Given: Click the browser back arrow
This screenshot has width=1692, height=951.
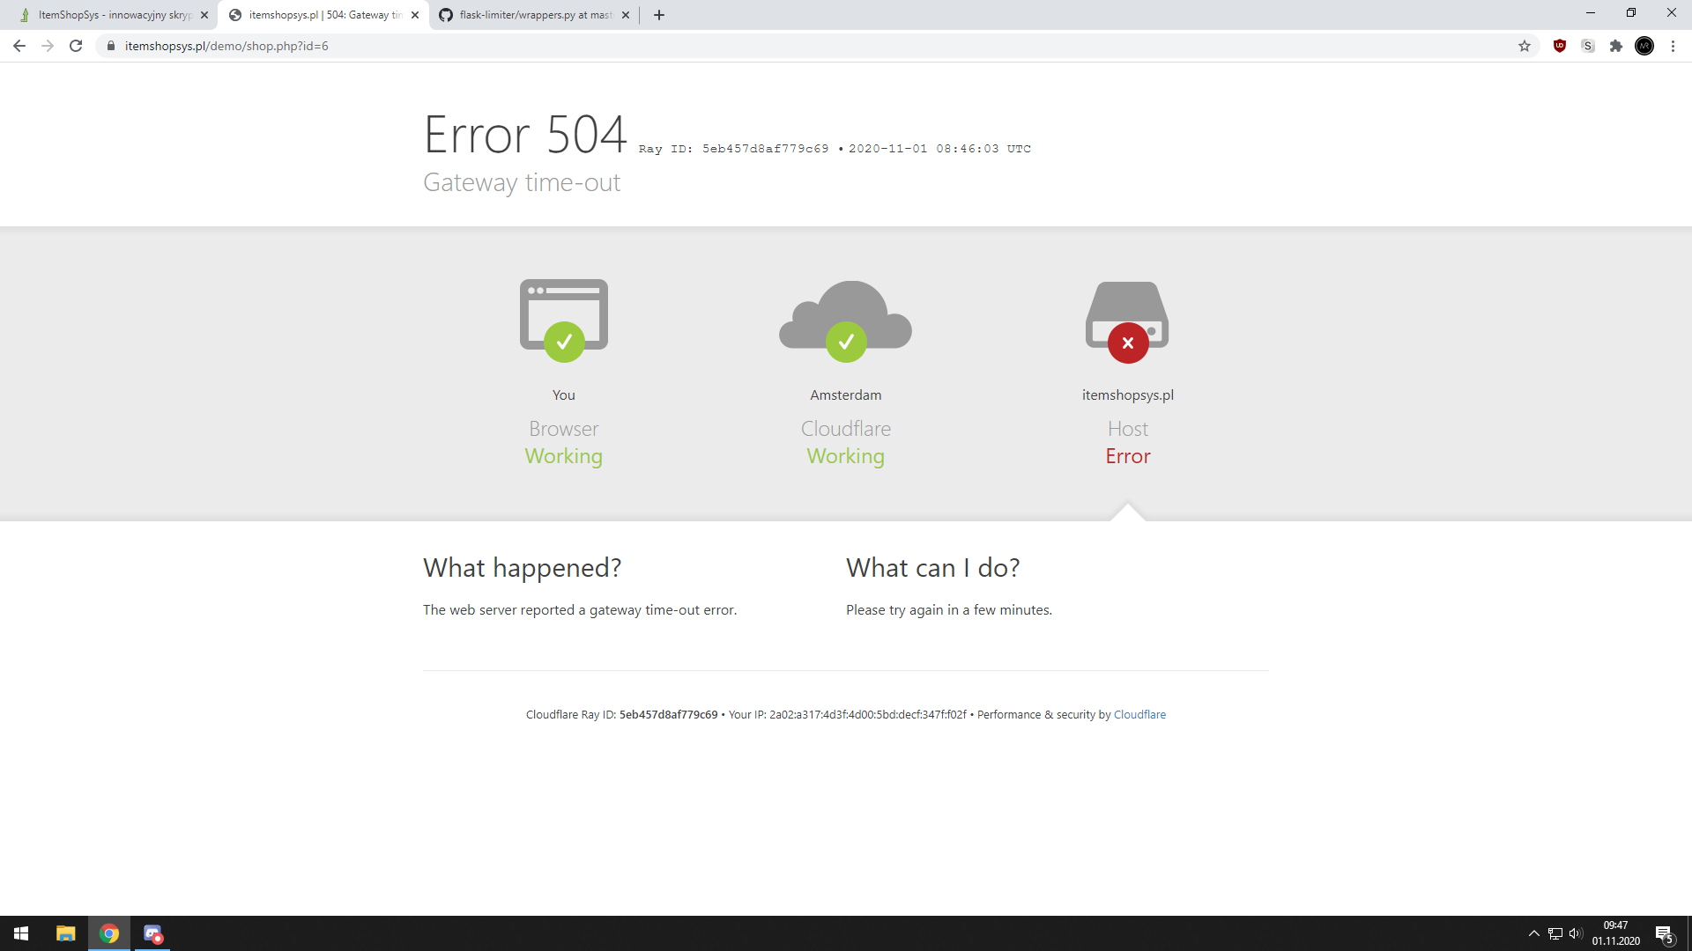Looking at the screenshot, I should click(x=19, y=46).
